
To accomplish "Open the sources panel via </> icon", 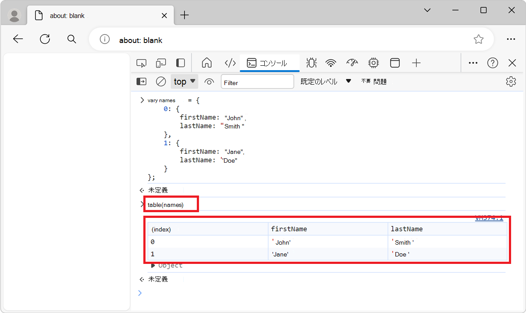I will click(230, 63).
